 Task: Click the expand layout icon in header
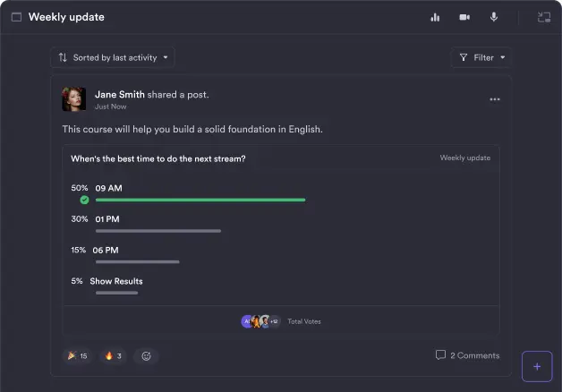coord(543,17)
